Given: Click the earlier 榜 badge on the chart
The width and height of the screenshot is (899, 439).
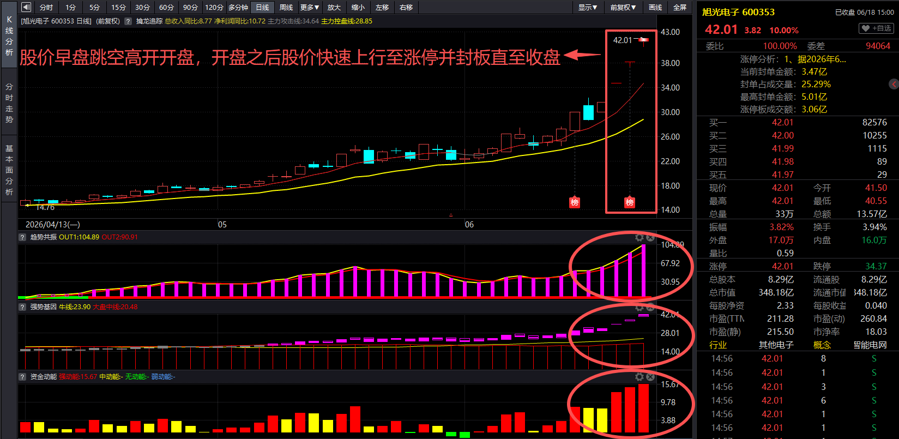Looking at the screenshot, I should tap(575, 202).
